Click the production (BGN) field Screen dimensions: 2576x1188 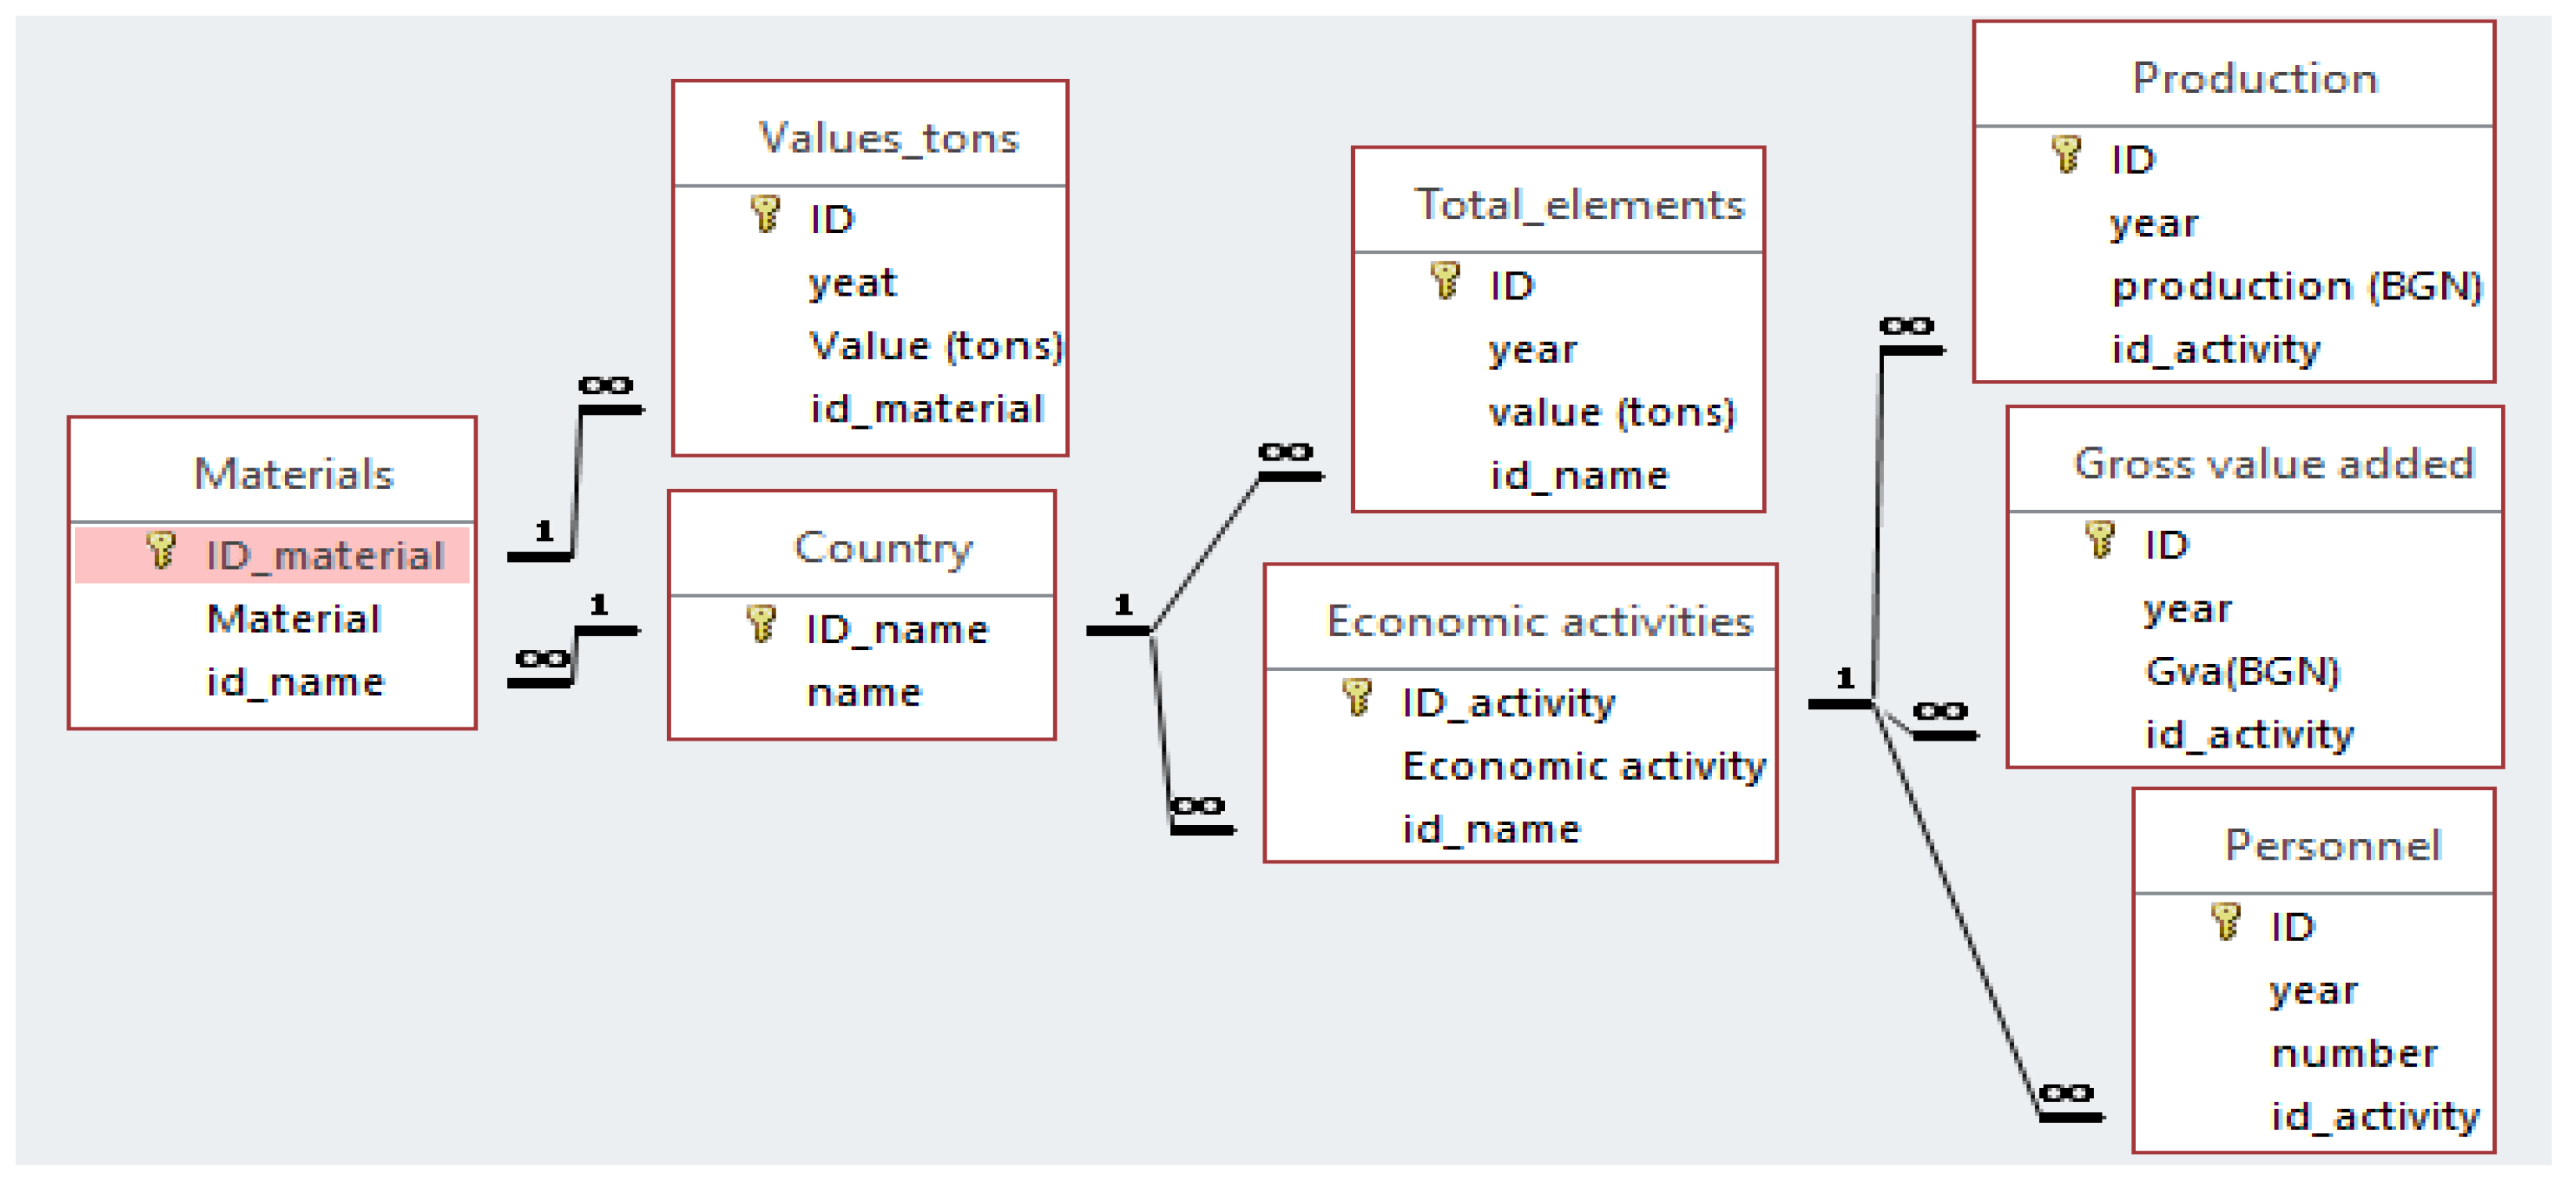[x=2296, y=287]
